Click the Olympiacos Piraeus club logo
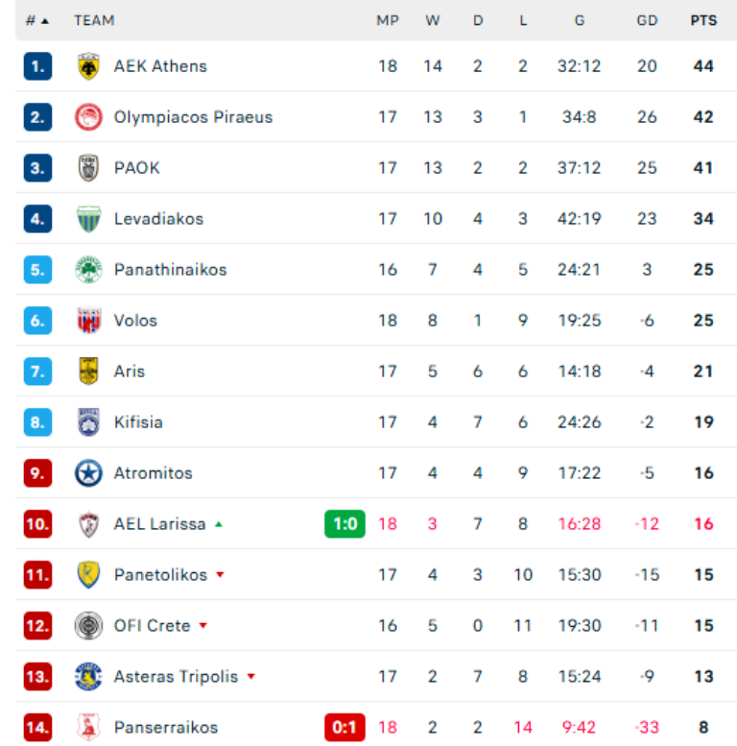The height and width of the screenshot is (746, 737). pyautogui.click(x=88, y=117)
